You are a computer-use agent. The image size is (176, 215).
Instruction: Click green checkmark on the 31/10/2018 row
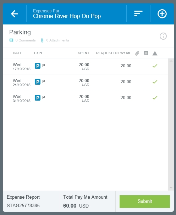coord(155,98)
